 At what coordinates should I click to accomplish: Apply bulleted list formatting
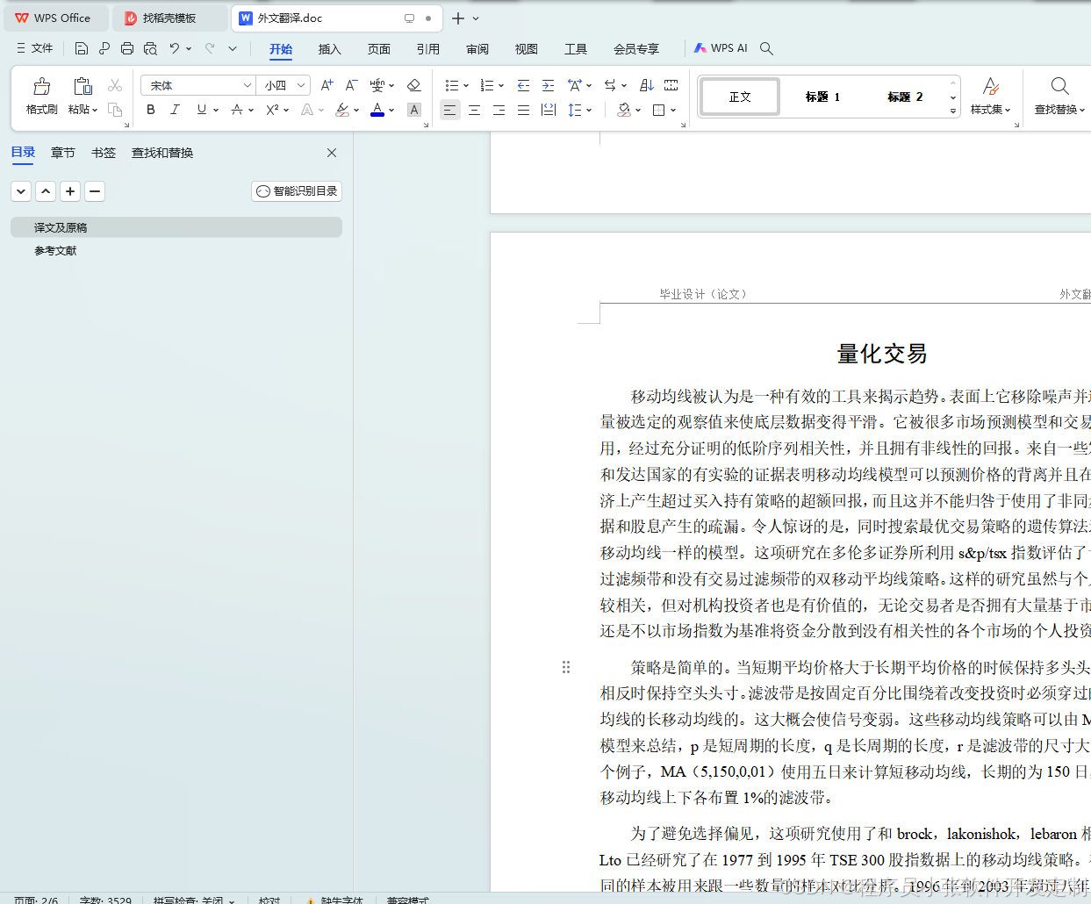[452, 85]
